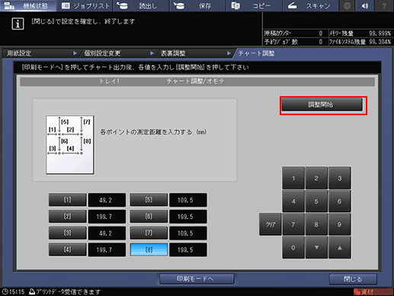Tap the keypad up arrow key
Viewport: 394px width, 296px height.
(340, 247)
